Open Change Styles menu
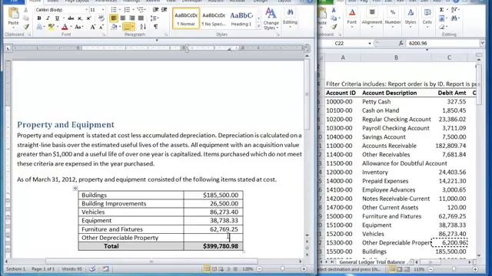 (271, 19)
